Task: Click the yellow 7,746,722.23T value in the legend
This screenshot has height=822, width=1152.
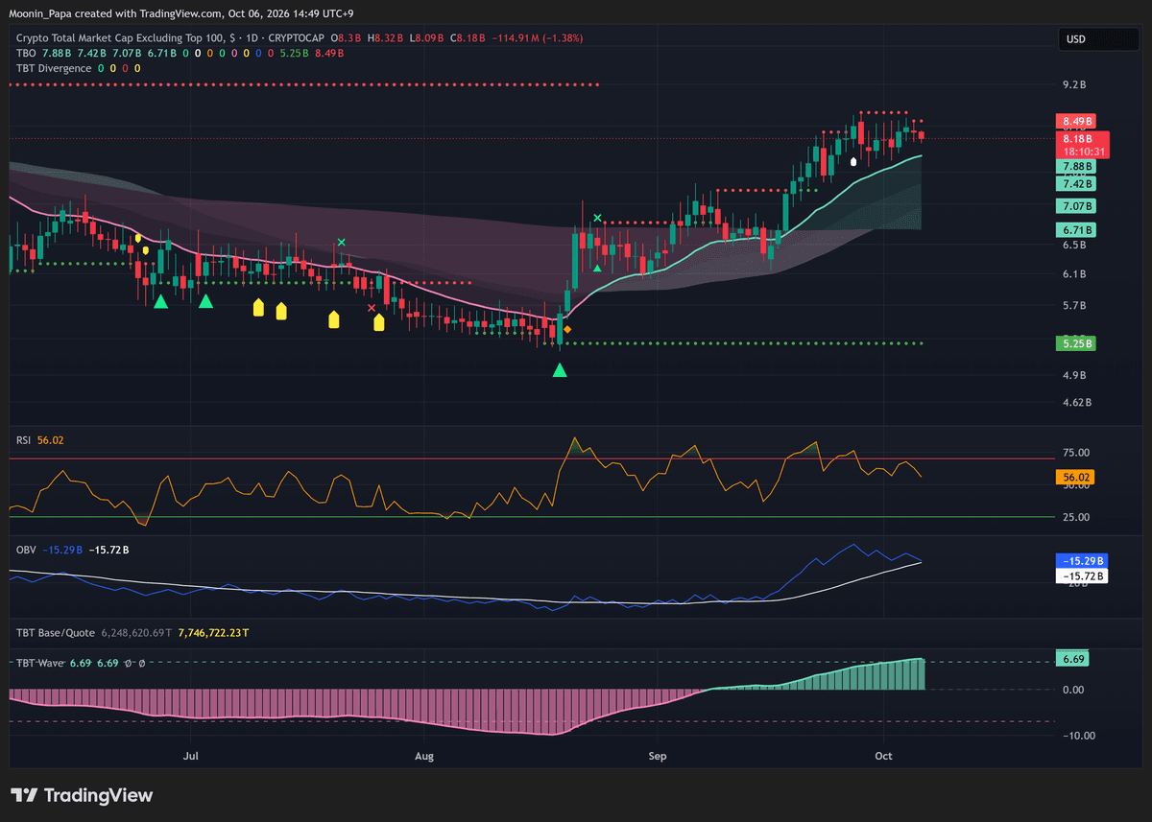Action: 212,633
